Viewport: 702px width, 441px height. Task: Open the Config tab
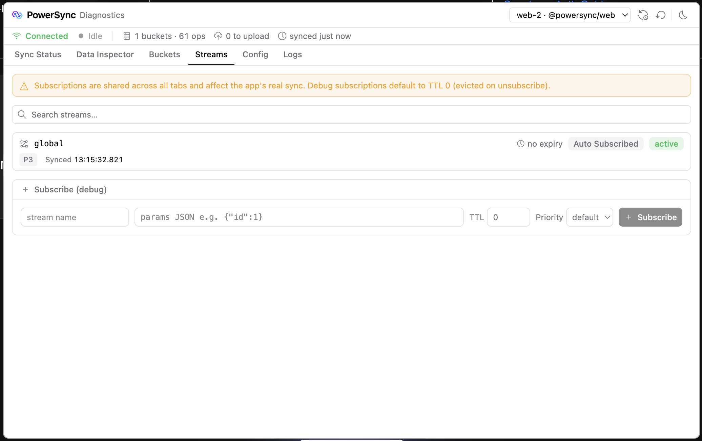point(255,55)
